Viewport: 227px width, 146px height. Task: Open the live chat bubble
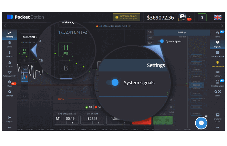[201, 123]
